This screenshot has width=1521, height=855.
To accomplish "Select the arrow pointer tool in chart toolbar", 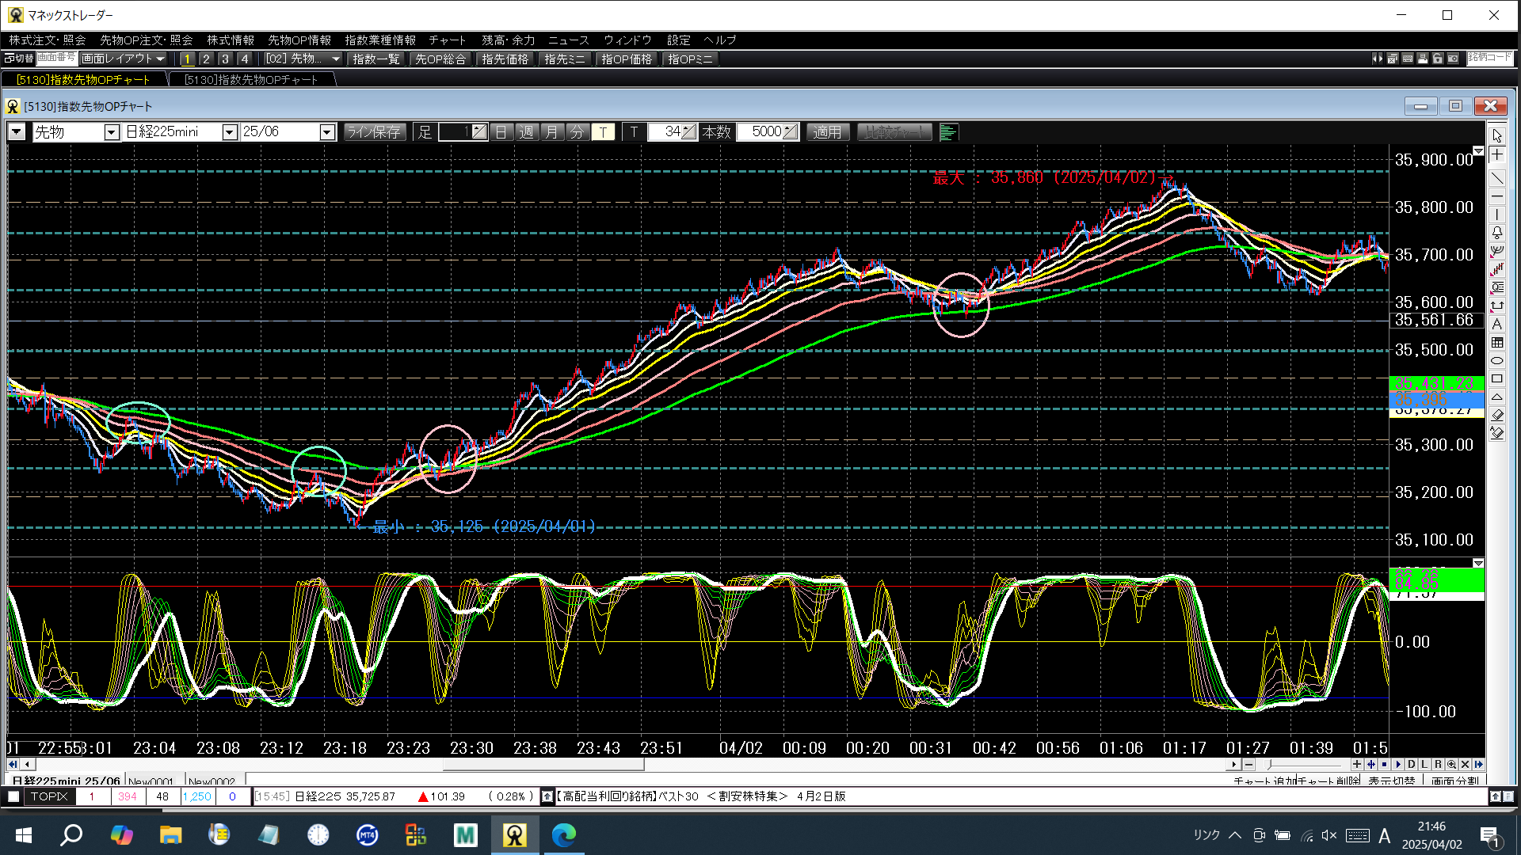I will [x=1496, y=135].
